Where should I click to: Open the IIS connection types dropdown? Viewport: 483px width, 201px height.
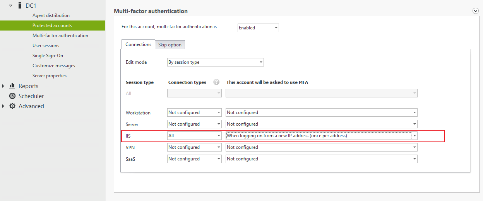click(194, 136)
